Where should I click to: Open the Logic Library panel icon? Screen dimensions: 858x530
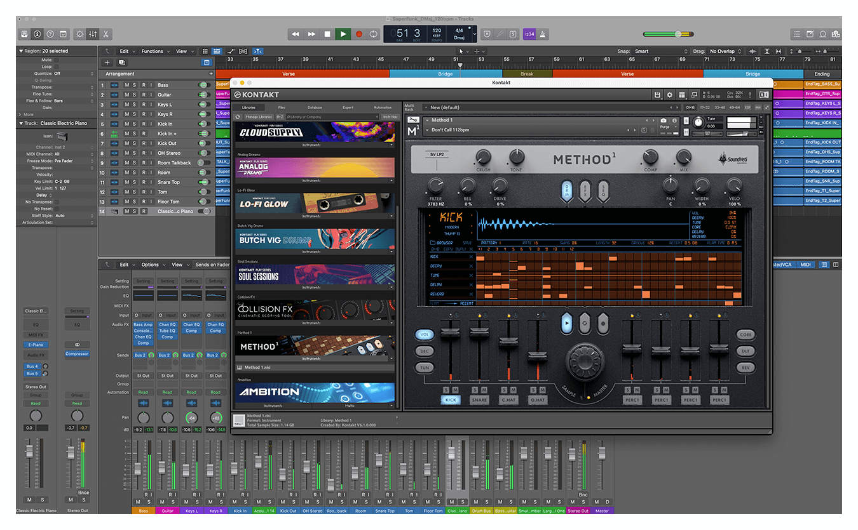[24, 34]
